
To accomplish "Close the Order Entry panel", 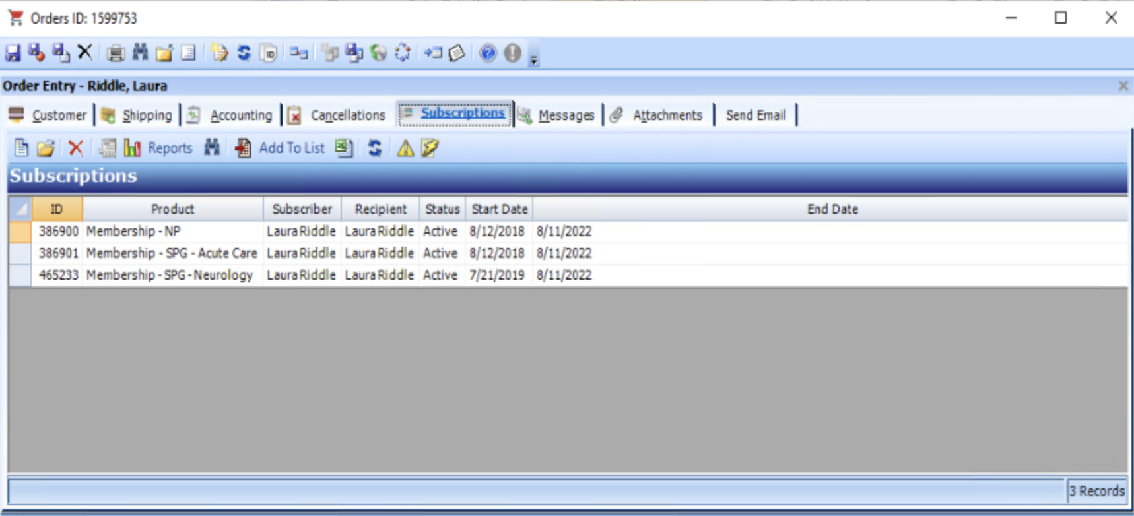I will [x=1123, y=86].
